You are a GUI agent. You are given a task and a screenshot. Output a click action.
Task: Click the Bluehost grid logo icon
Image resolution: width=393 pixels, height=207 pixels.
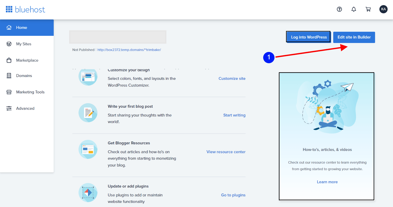pyautogui.click(x=9, y=9)
